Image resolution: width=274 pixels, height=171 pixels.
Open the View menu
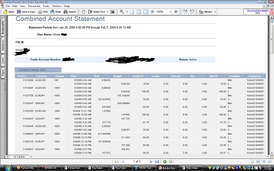pos(22,6)
